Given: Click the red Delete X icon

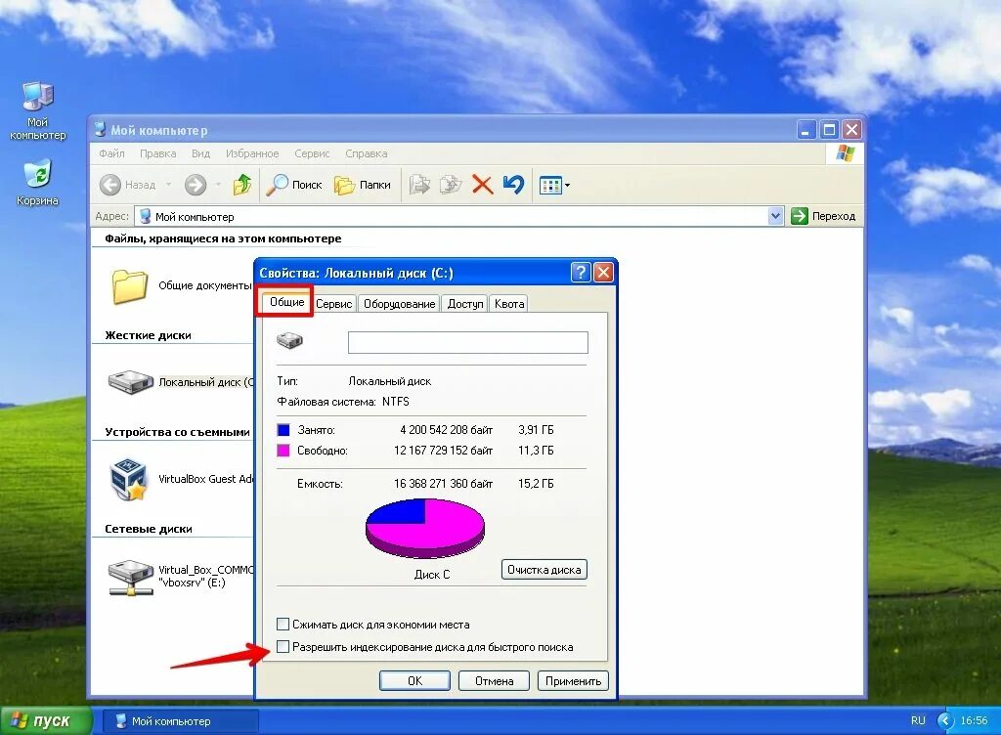Looking at the screenshot, I should click(x=482, y=185).
